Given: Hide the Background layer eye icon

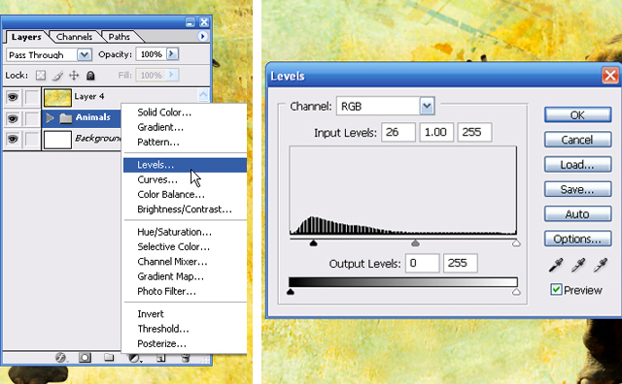Looking at the screenshot, I should (x=13, y=140).
